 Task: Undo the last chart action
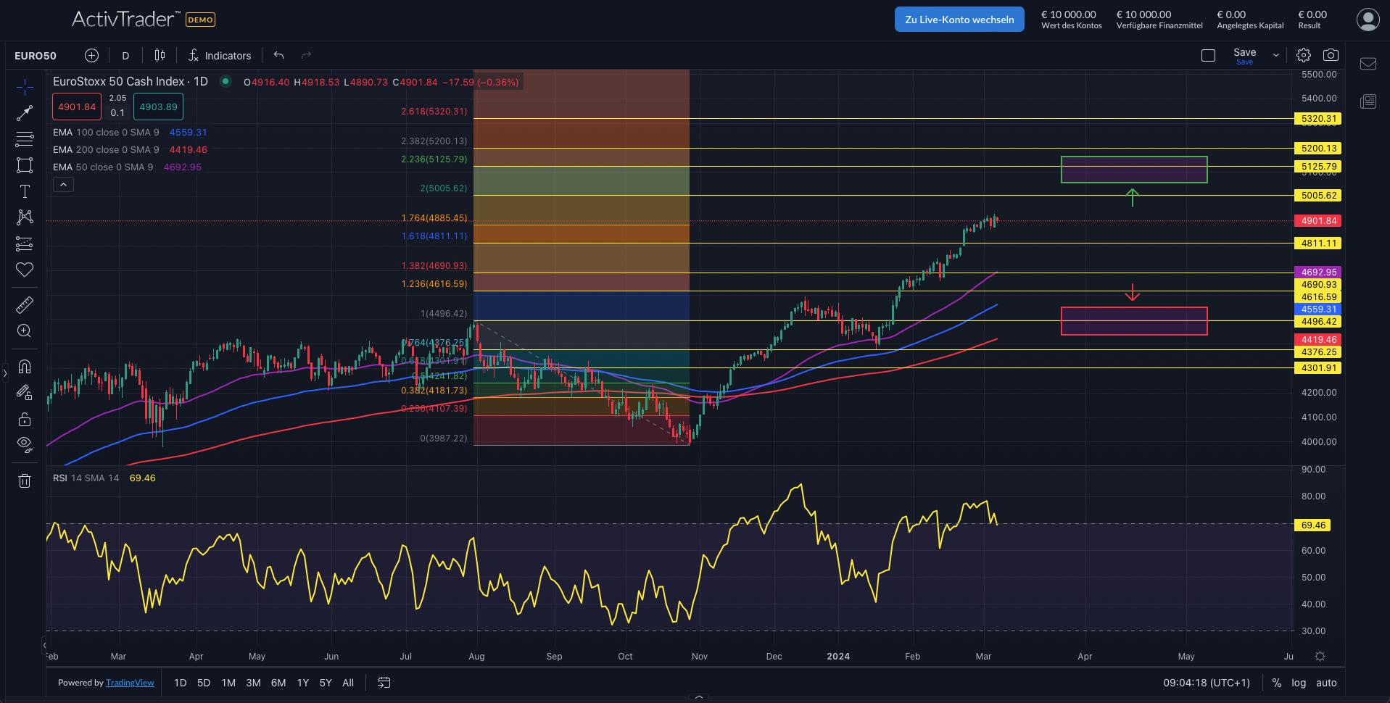[278, 54]
